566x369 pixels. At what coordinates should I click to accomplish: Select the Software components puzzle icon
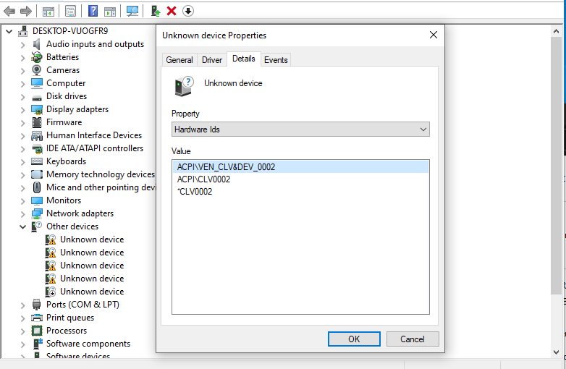(x=37, y=344)
